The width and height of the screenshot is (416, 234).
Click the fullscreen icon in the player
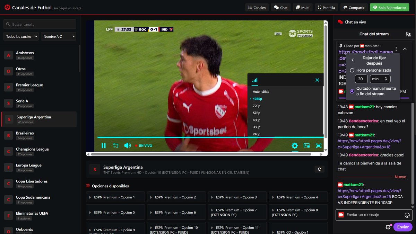pyautogui.click(x=318, y=146)
